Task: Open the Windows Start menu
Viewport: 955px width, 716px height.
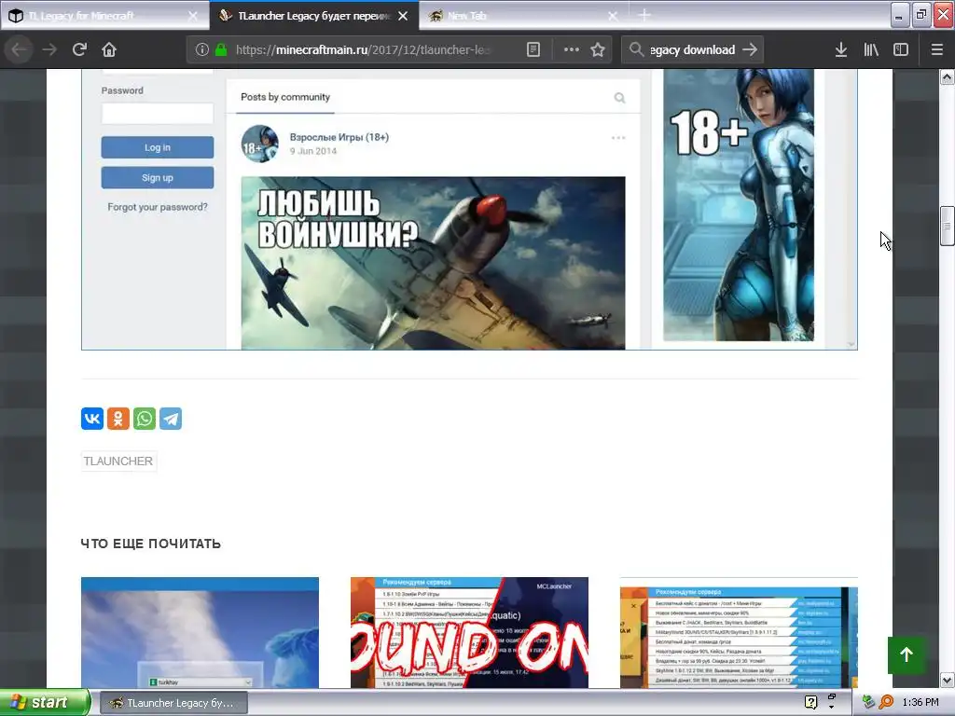Action: pyautogui.click(x=45, y=702)
